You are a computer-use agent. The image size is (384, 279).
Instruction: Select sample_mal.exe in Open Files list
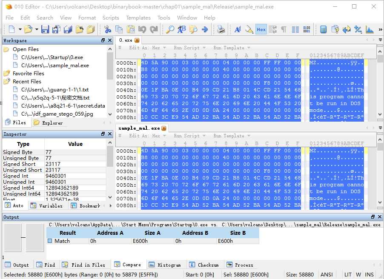click(x=55, y=65)
